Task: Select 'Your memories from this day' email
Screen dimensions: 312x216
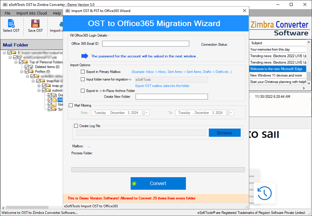Action: click(278, 50)
